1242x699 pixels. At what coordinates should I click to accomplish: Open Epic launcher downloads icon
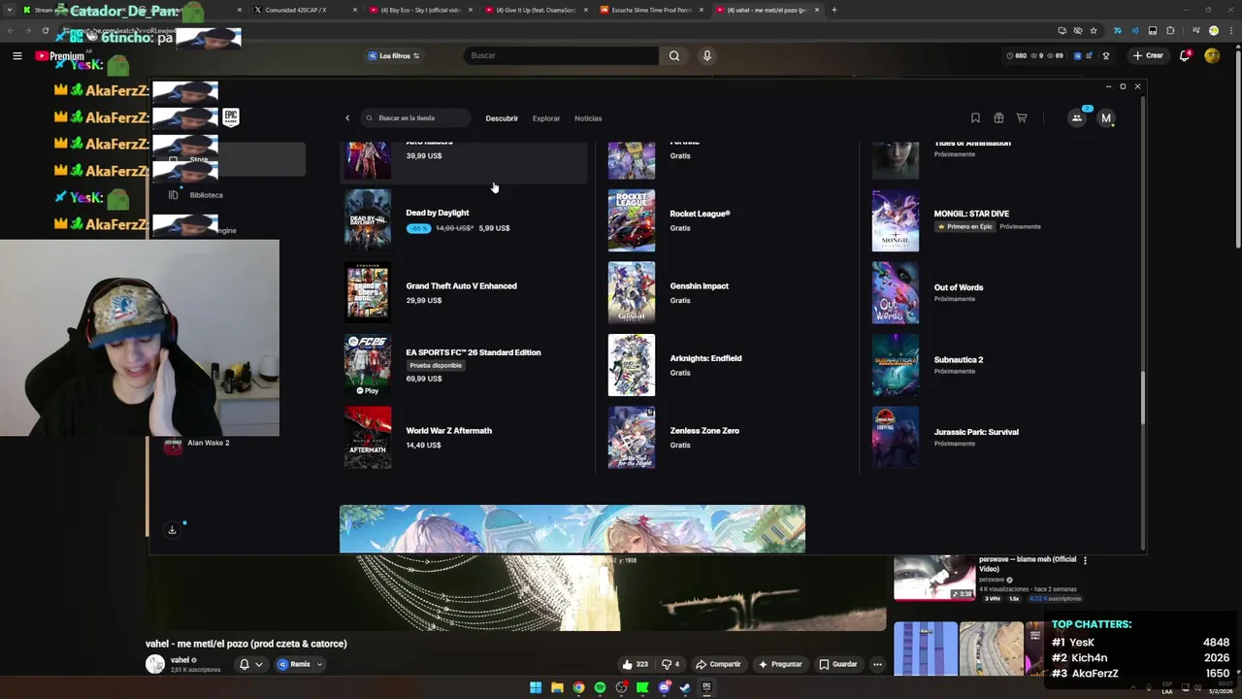click(x=172, y=530)
